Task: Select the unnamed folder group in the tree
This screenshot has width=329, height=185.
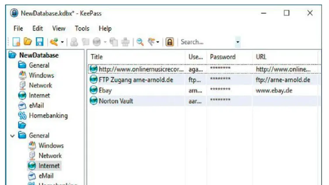Action: coord(22,125)
